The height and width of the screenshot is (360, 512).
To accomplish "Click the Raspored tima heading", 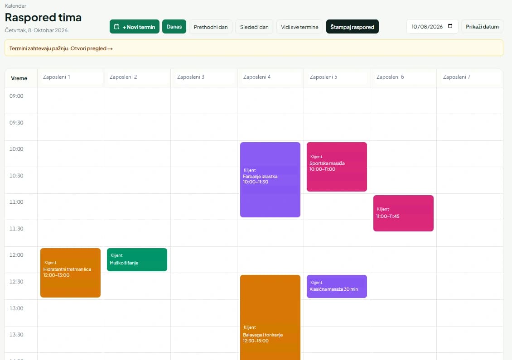I will tap(43, 17).
